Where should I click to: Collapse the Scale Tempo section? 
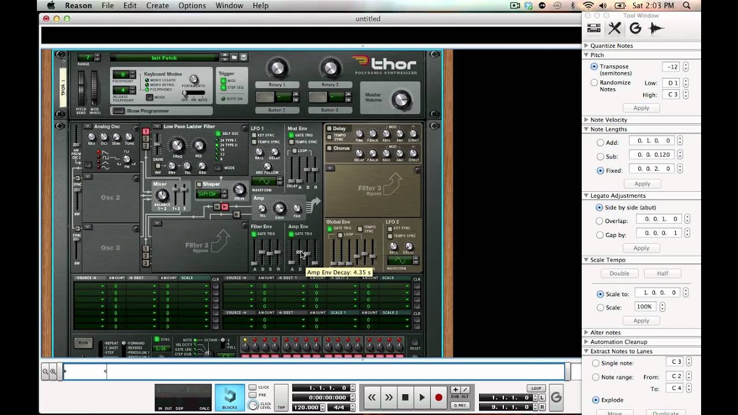586,260
